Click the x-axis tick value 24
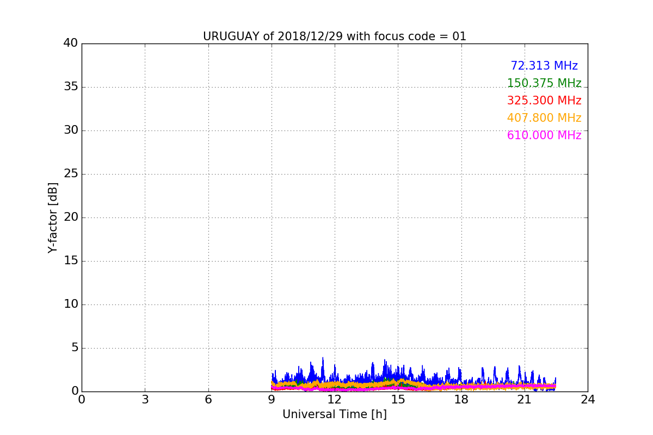This screenshot has height=435, width=653. coord(588,400)
